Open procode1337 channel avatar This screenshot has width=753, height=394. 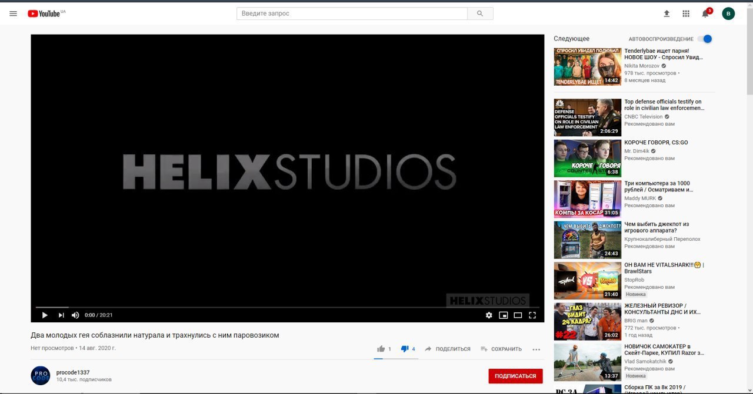pyautogui.click(x=41, y=375)
